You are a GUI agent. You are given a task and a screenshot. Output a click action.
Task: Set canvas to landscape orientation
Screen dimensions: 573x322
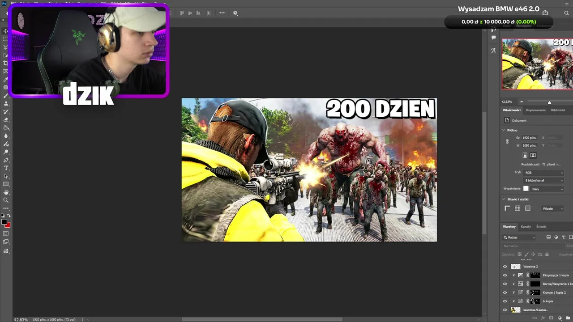(x=533, y=155)
